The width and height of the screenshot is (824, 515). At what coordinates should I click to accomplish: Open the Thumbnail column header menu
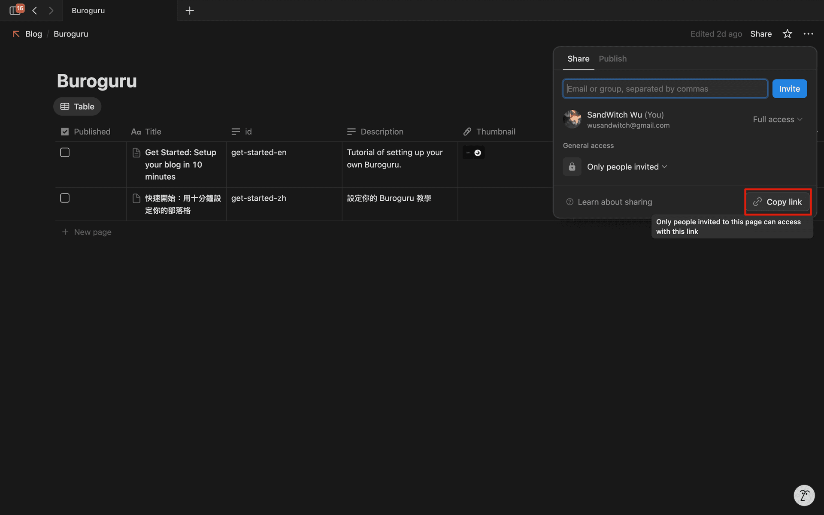pyautogui.click(x=495, y=132)
